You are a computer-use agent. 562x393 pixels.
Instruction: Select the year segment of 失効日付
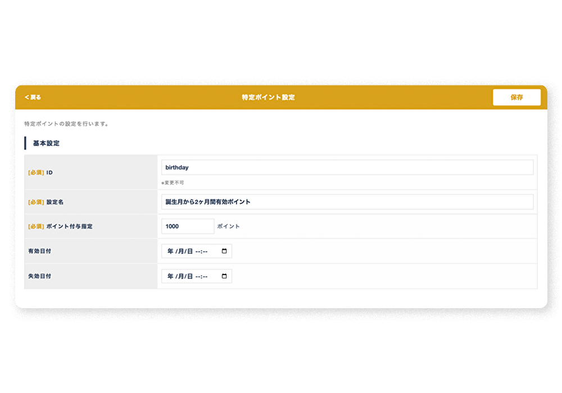tap(170, 276)
